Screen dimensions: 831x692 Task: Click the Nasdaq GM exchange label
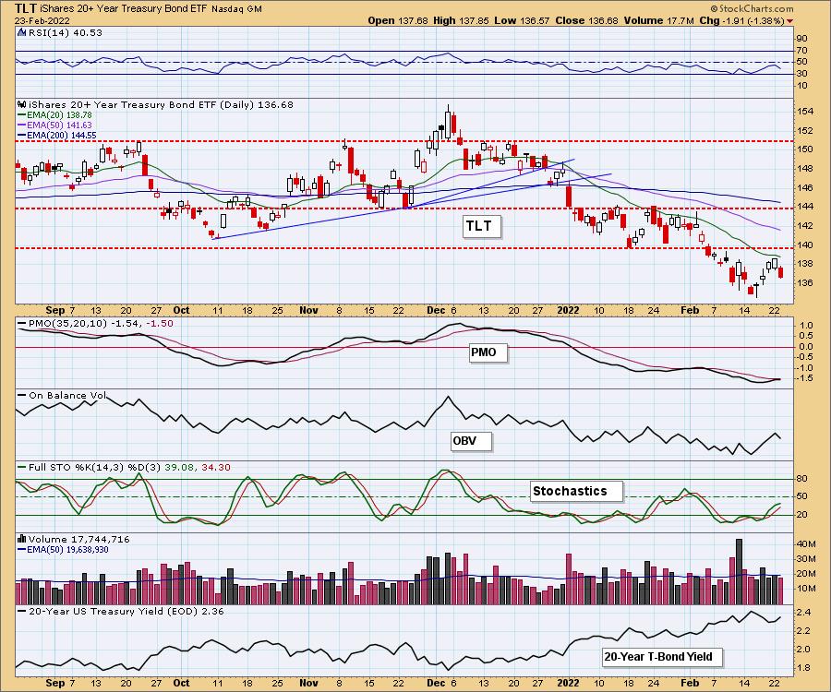point(236,9)
